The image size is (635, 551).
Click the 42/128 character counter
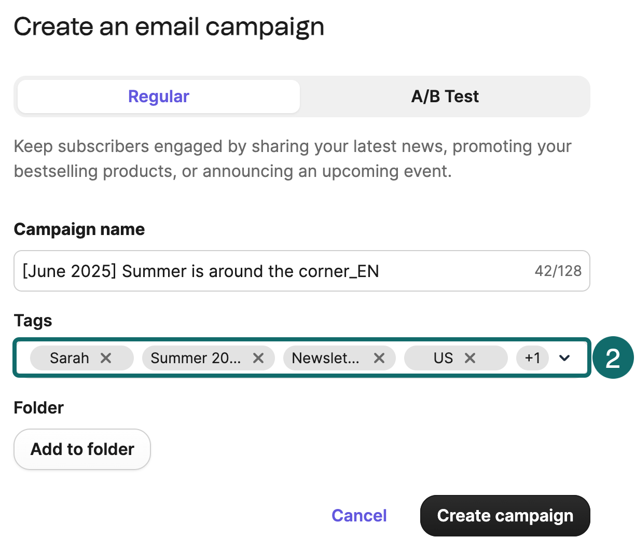coord(558,270)
